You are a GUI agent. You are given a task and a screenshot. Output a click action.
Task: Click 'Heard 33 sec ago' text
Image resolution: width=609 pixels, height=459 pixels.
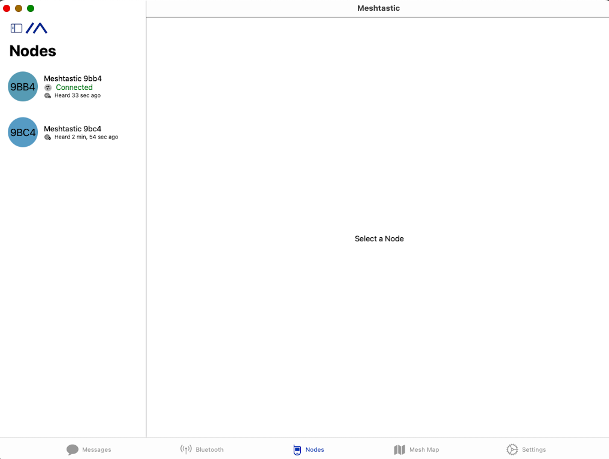pyautogui.click(x=78, y=95)
